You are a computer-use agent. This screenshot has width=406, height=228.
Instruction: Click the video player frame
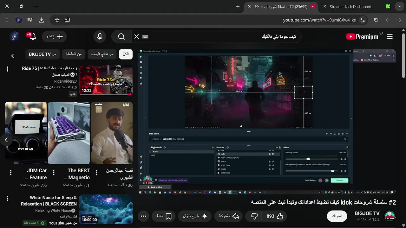click(267, 122)
